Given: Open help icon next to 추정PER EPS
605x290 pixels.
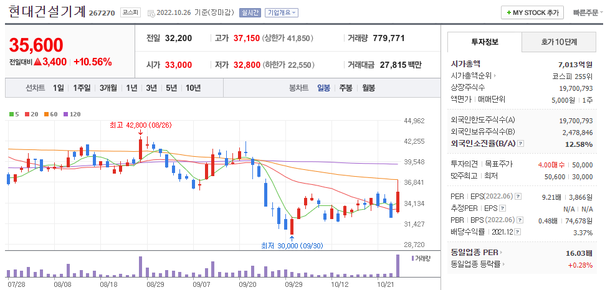Looking at the screenshot, I should click(502, 208).
